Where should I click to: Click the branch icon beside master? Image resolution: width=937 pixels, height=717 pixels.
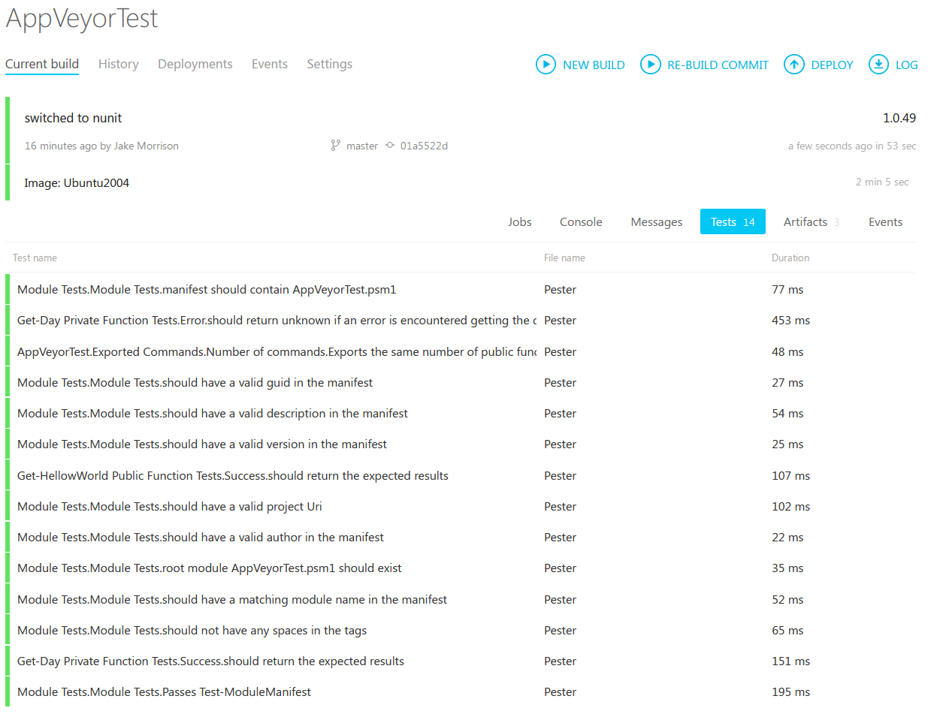(x=335, y=146)
